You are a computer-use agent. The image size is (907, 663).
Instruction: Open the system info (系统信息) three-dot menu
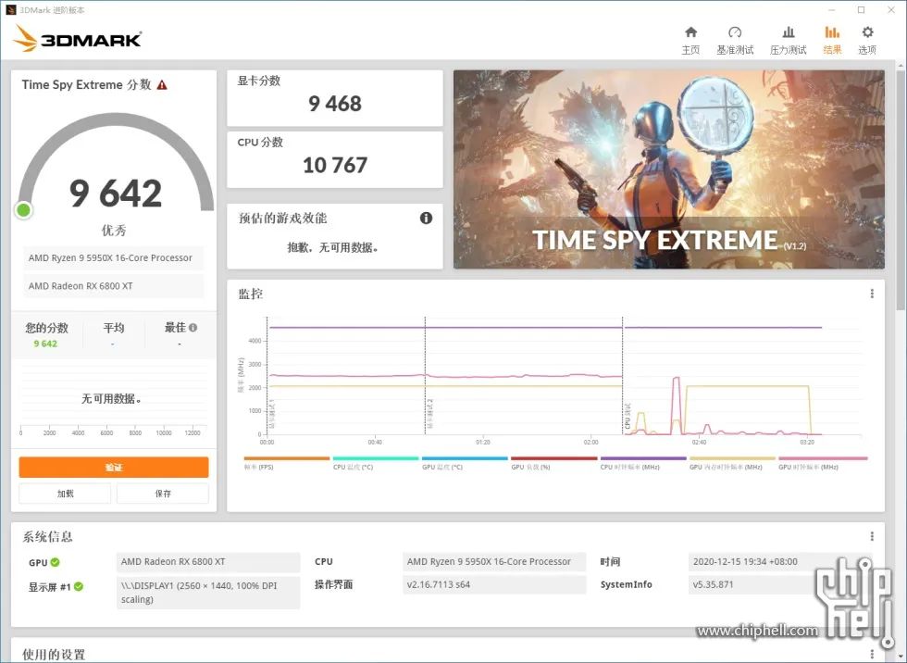pyautogui.click(x=872, y=536)
